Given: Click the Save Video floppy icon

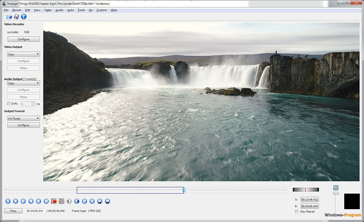Looking at the screenshot, I should click(16, 17).
